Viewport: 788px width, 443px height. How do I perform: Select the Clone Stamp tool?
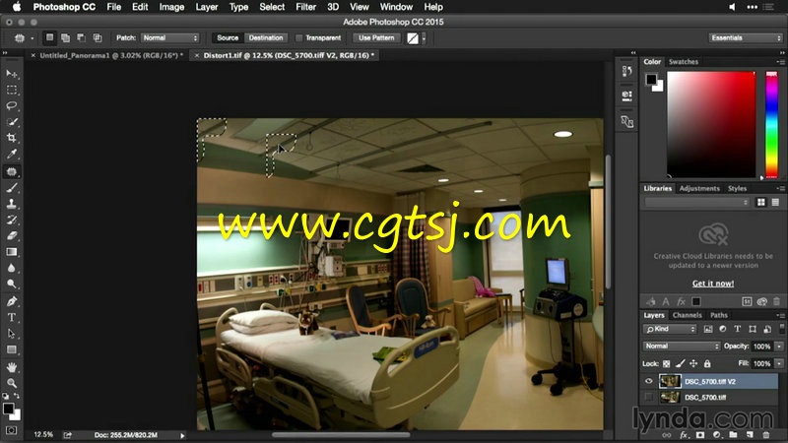click(x=11, y=204)
